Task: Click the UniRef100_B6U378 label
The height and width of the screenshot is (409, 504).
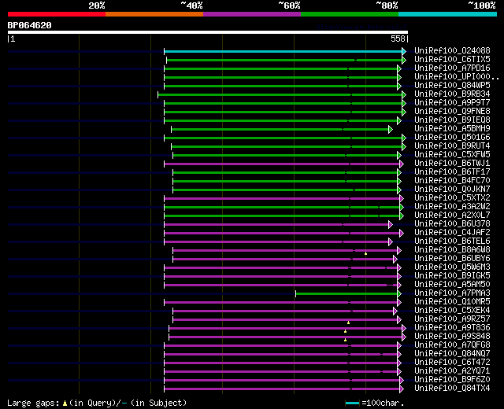Action: pyautogui.click(x=452, y=224)
